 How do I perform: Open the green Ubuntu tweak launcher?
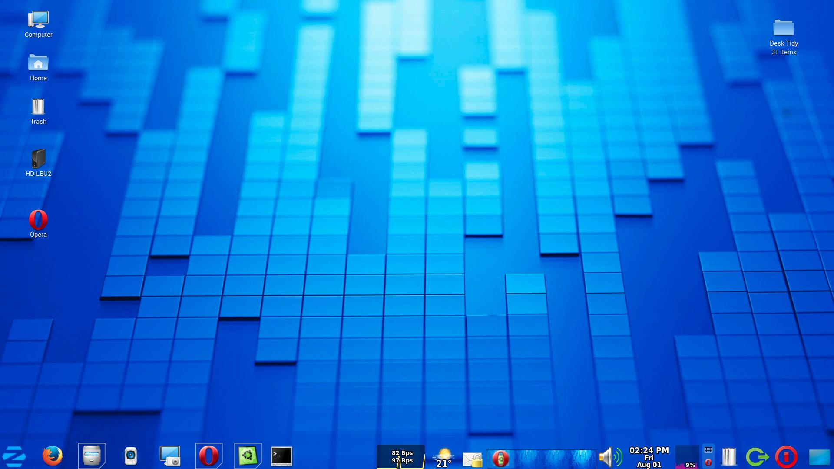pyautogui.click(x=248, y=456)
